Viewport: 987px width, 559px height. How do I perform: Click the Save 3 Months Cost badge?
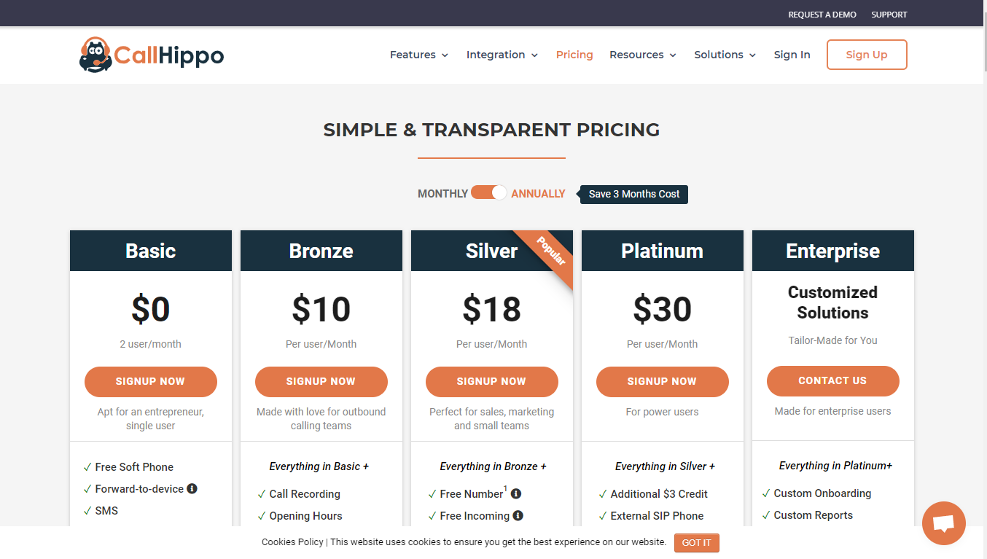[634, 194]
